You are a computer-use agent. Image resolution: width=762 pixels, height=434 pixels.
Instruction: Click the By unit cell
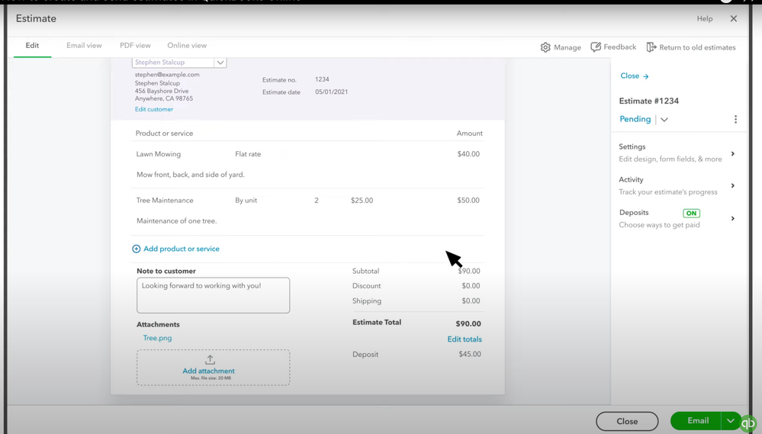click(246, 201)
